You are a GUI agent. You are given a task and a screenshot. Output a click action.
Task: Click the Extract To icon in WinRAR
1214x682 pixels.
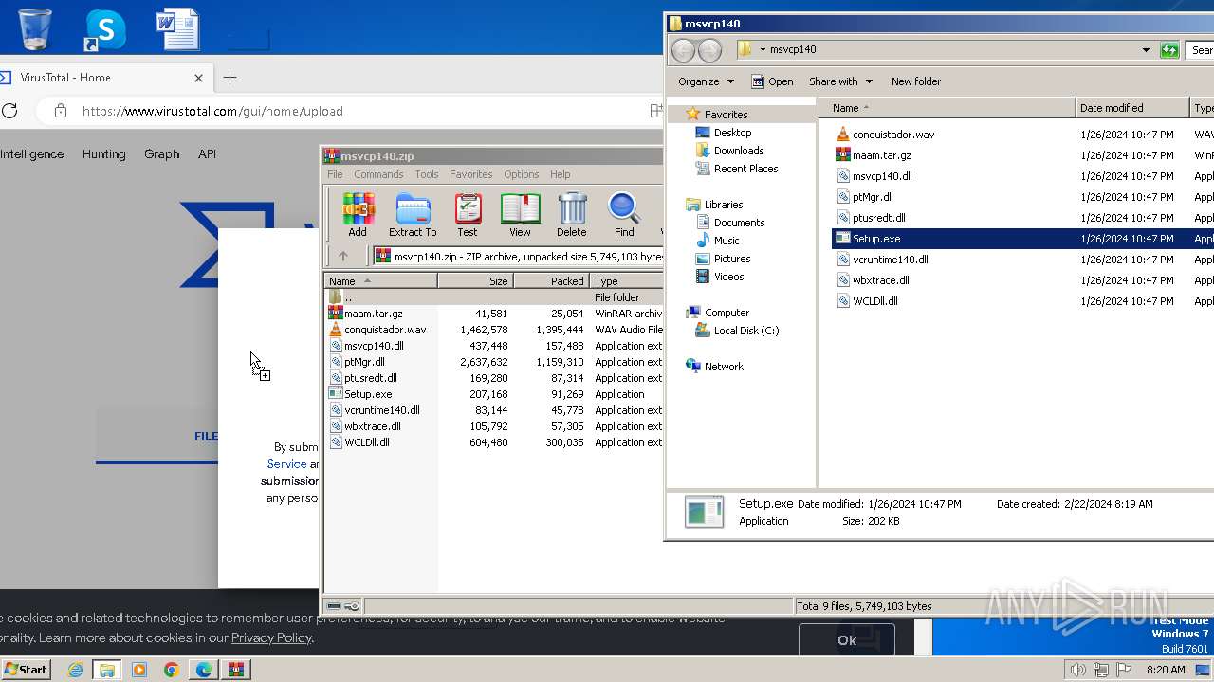coord(413,214)
